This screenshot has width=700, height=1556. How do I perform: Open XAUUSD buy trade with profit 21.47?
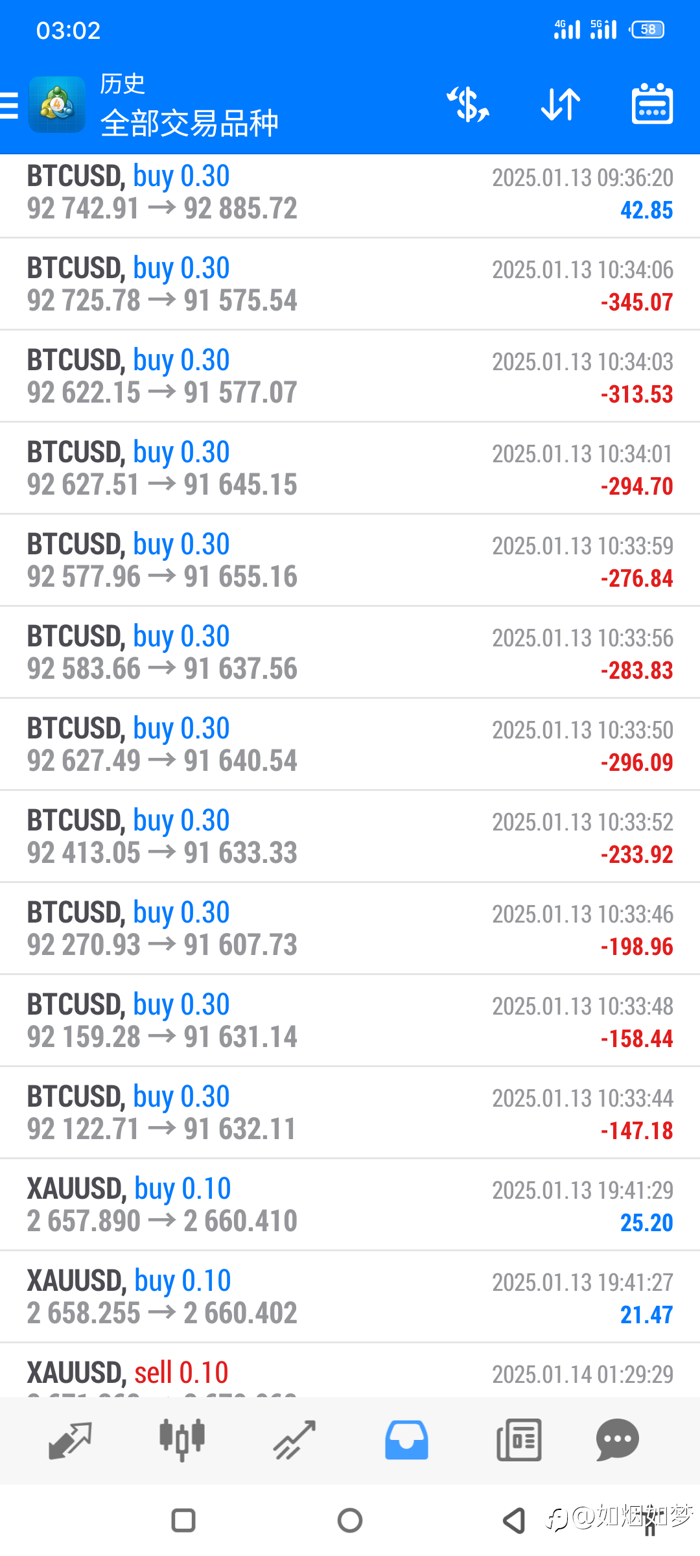pos(350,1297)
